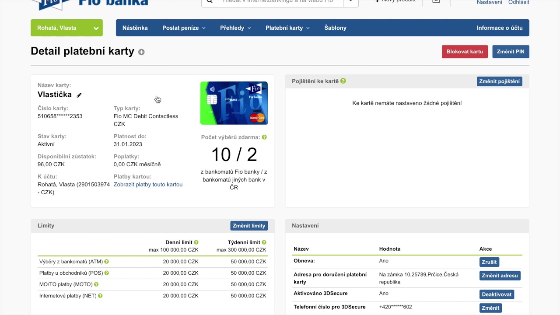Viewport: 560px width, 315px height.
Task: Click the Fio debit card image
Action: (234, 103)
